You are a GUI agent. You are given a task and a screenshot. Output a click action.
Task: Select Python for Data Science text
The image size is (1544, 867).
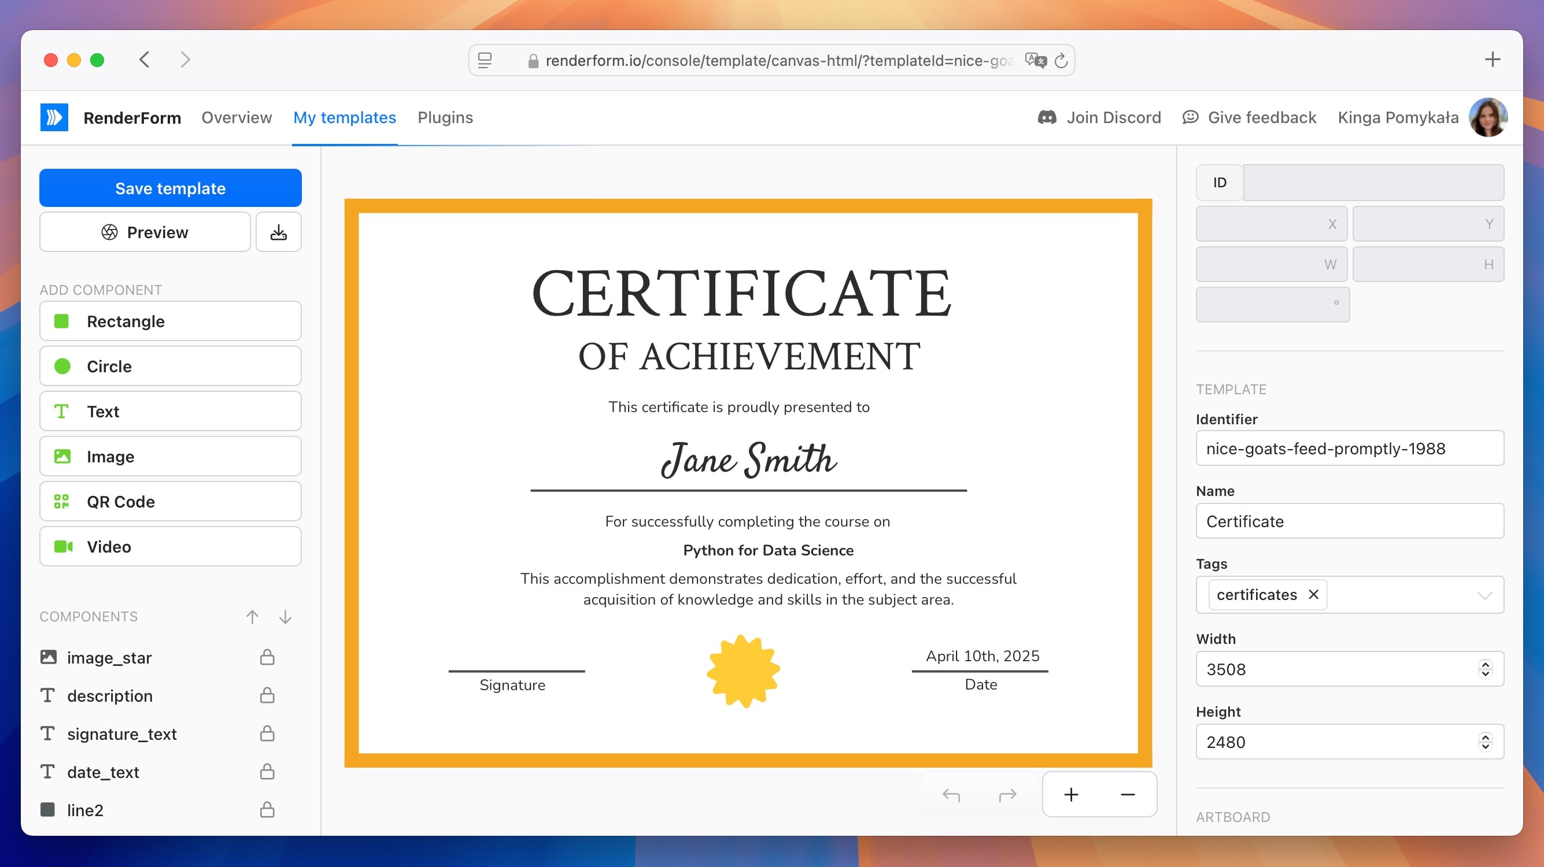pos(769,550)
